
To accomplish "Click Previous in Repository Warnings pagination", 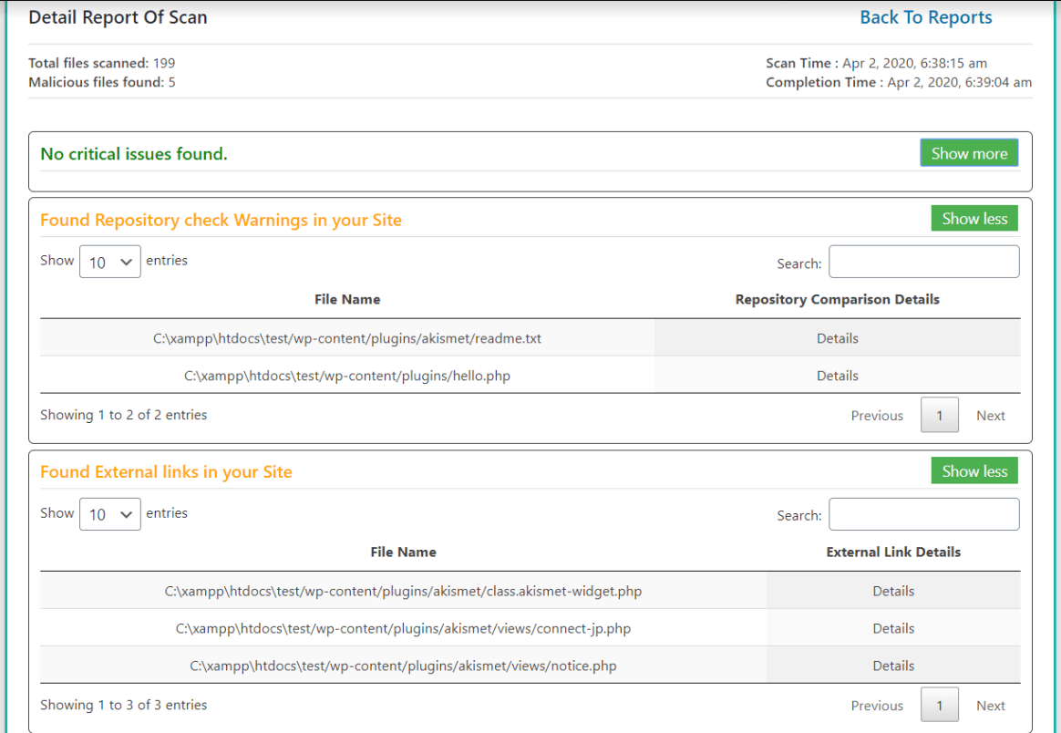I will pos(877,416).
